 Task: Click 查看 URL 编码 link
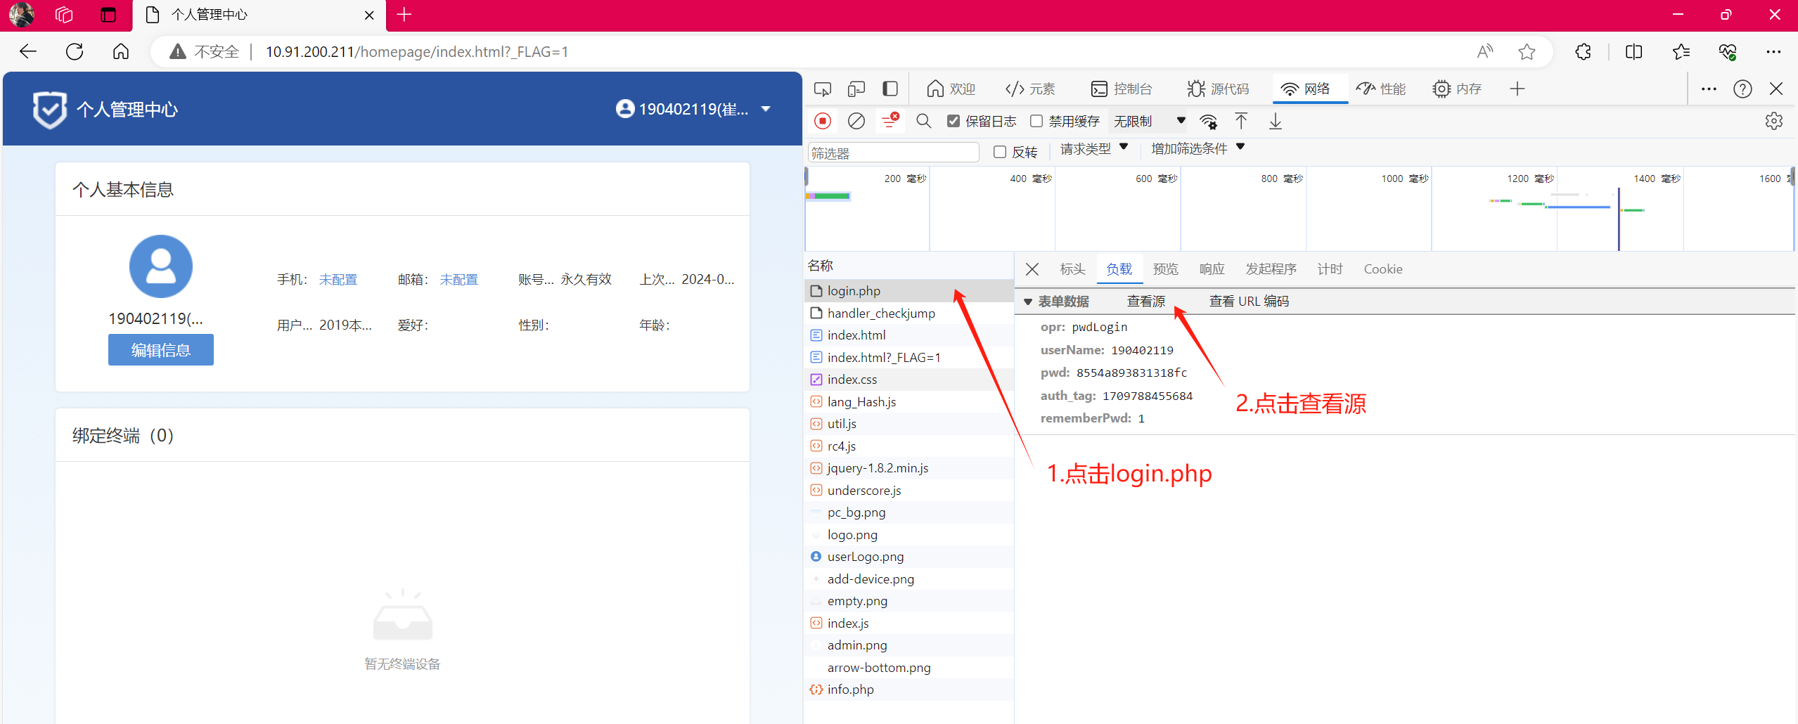(x=1249, y=302)
